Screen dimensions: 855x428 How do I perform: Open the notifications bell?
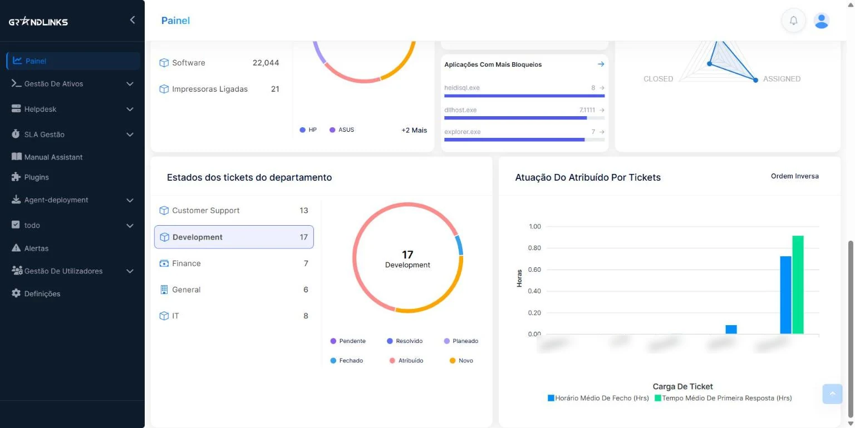794,21
